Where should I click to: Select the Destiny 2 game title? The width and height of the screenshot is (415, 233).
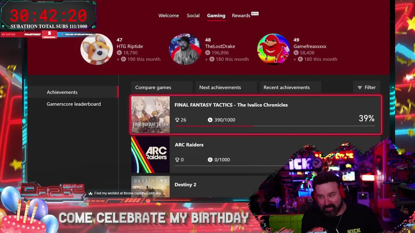coord(185,184)
